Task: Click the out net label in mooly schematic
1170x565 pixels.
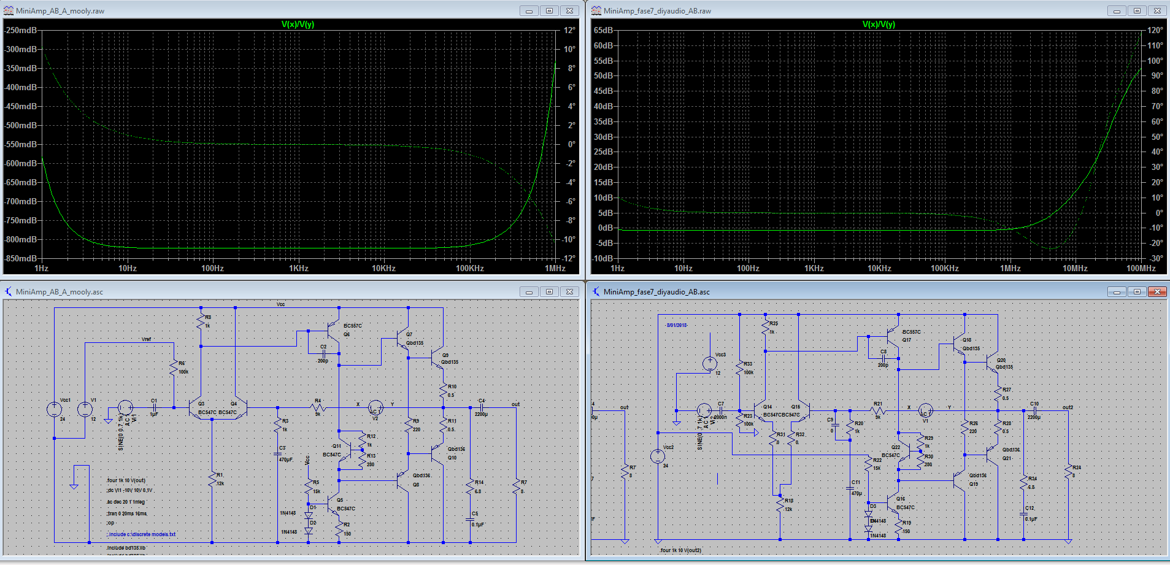Action: pyautogui.click(x=515, y=404)
